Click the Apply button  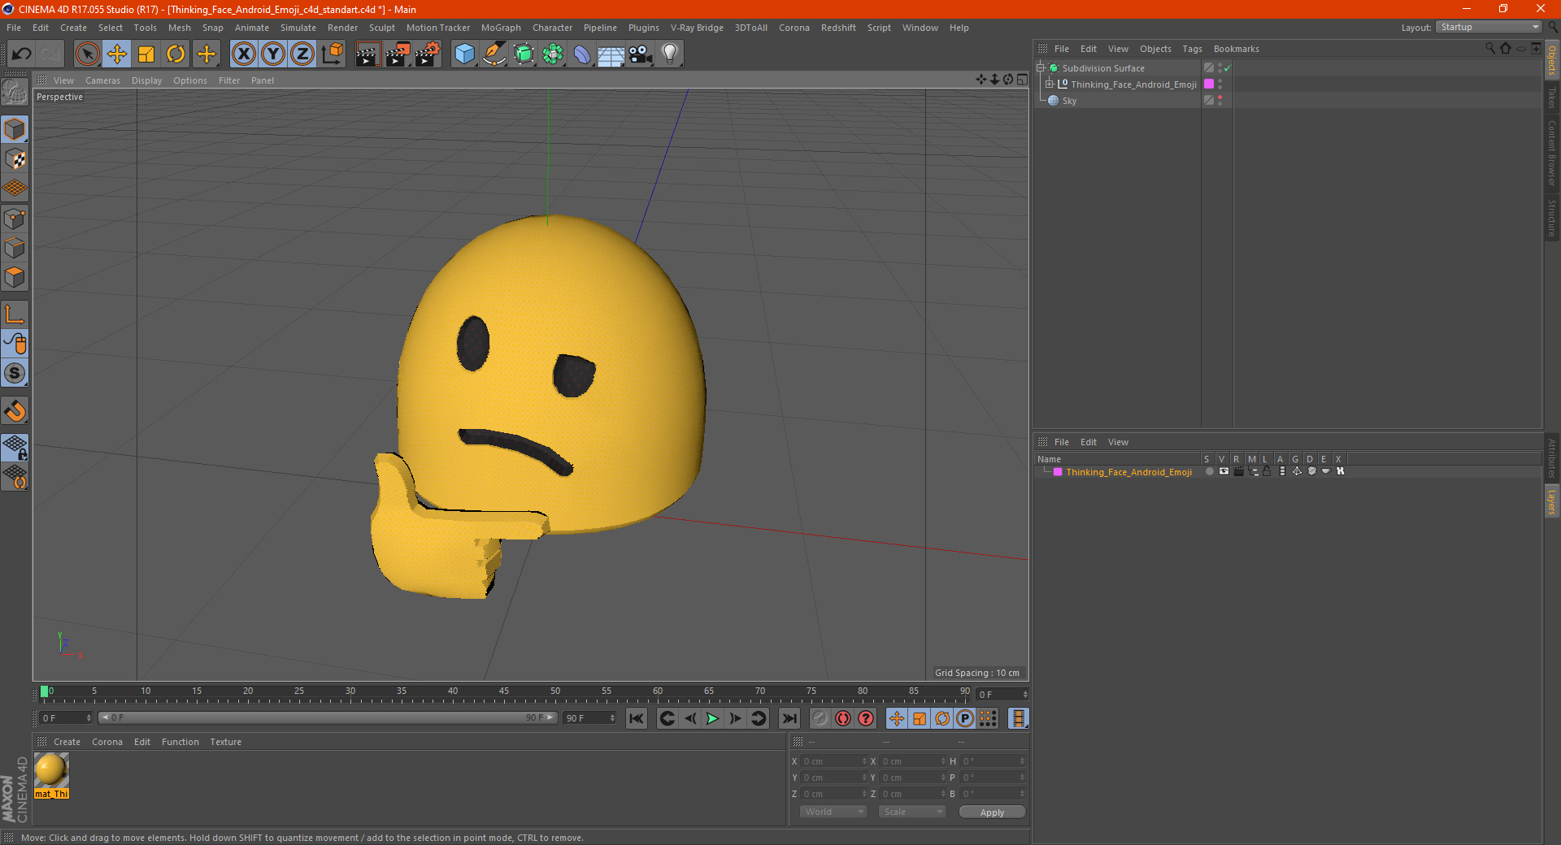click(x=992, y=812)
